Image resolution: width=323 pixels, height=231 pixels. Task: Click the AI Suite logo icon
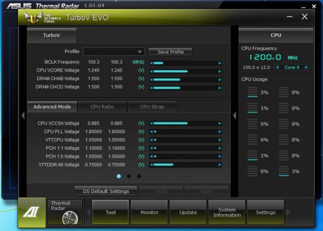click(x=32, y=212)
